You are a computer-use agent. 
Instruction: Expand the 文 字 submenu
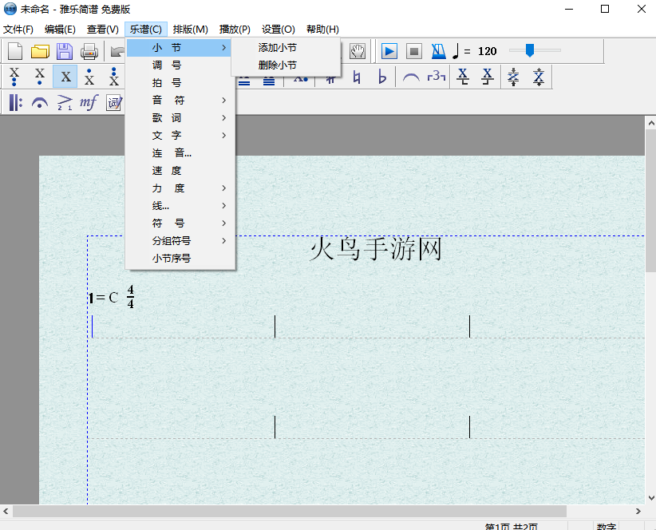pyautogui.click(x=179, y=136)
